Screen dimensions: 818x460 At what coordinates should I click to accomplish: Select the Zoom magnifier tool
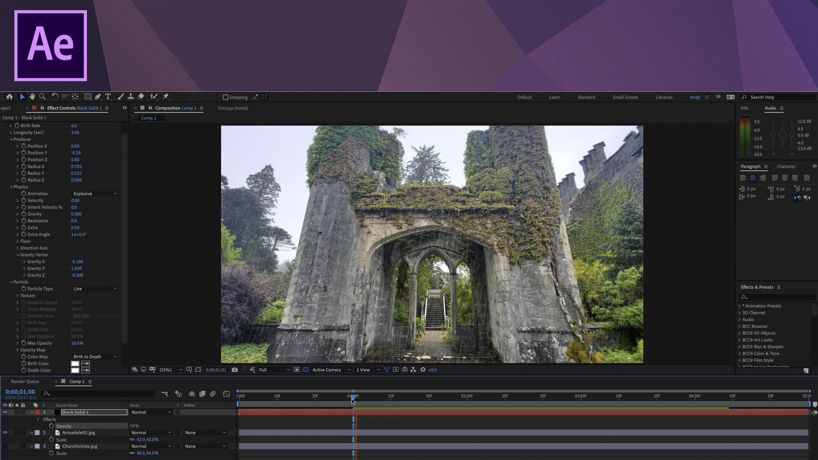point(42,97)
